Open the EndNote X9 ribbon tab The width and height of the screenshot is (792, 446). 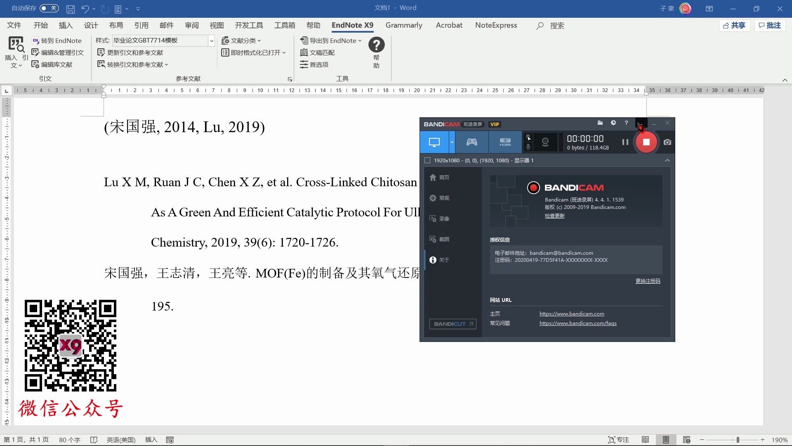(x=352, y=25)
